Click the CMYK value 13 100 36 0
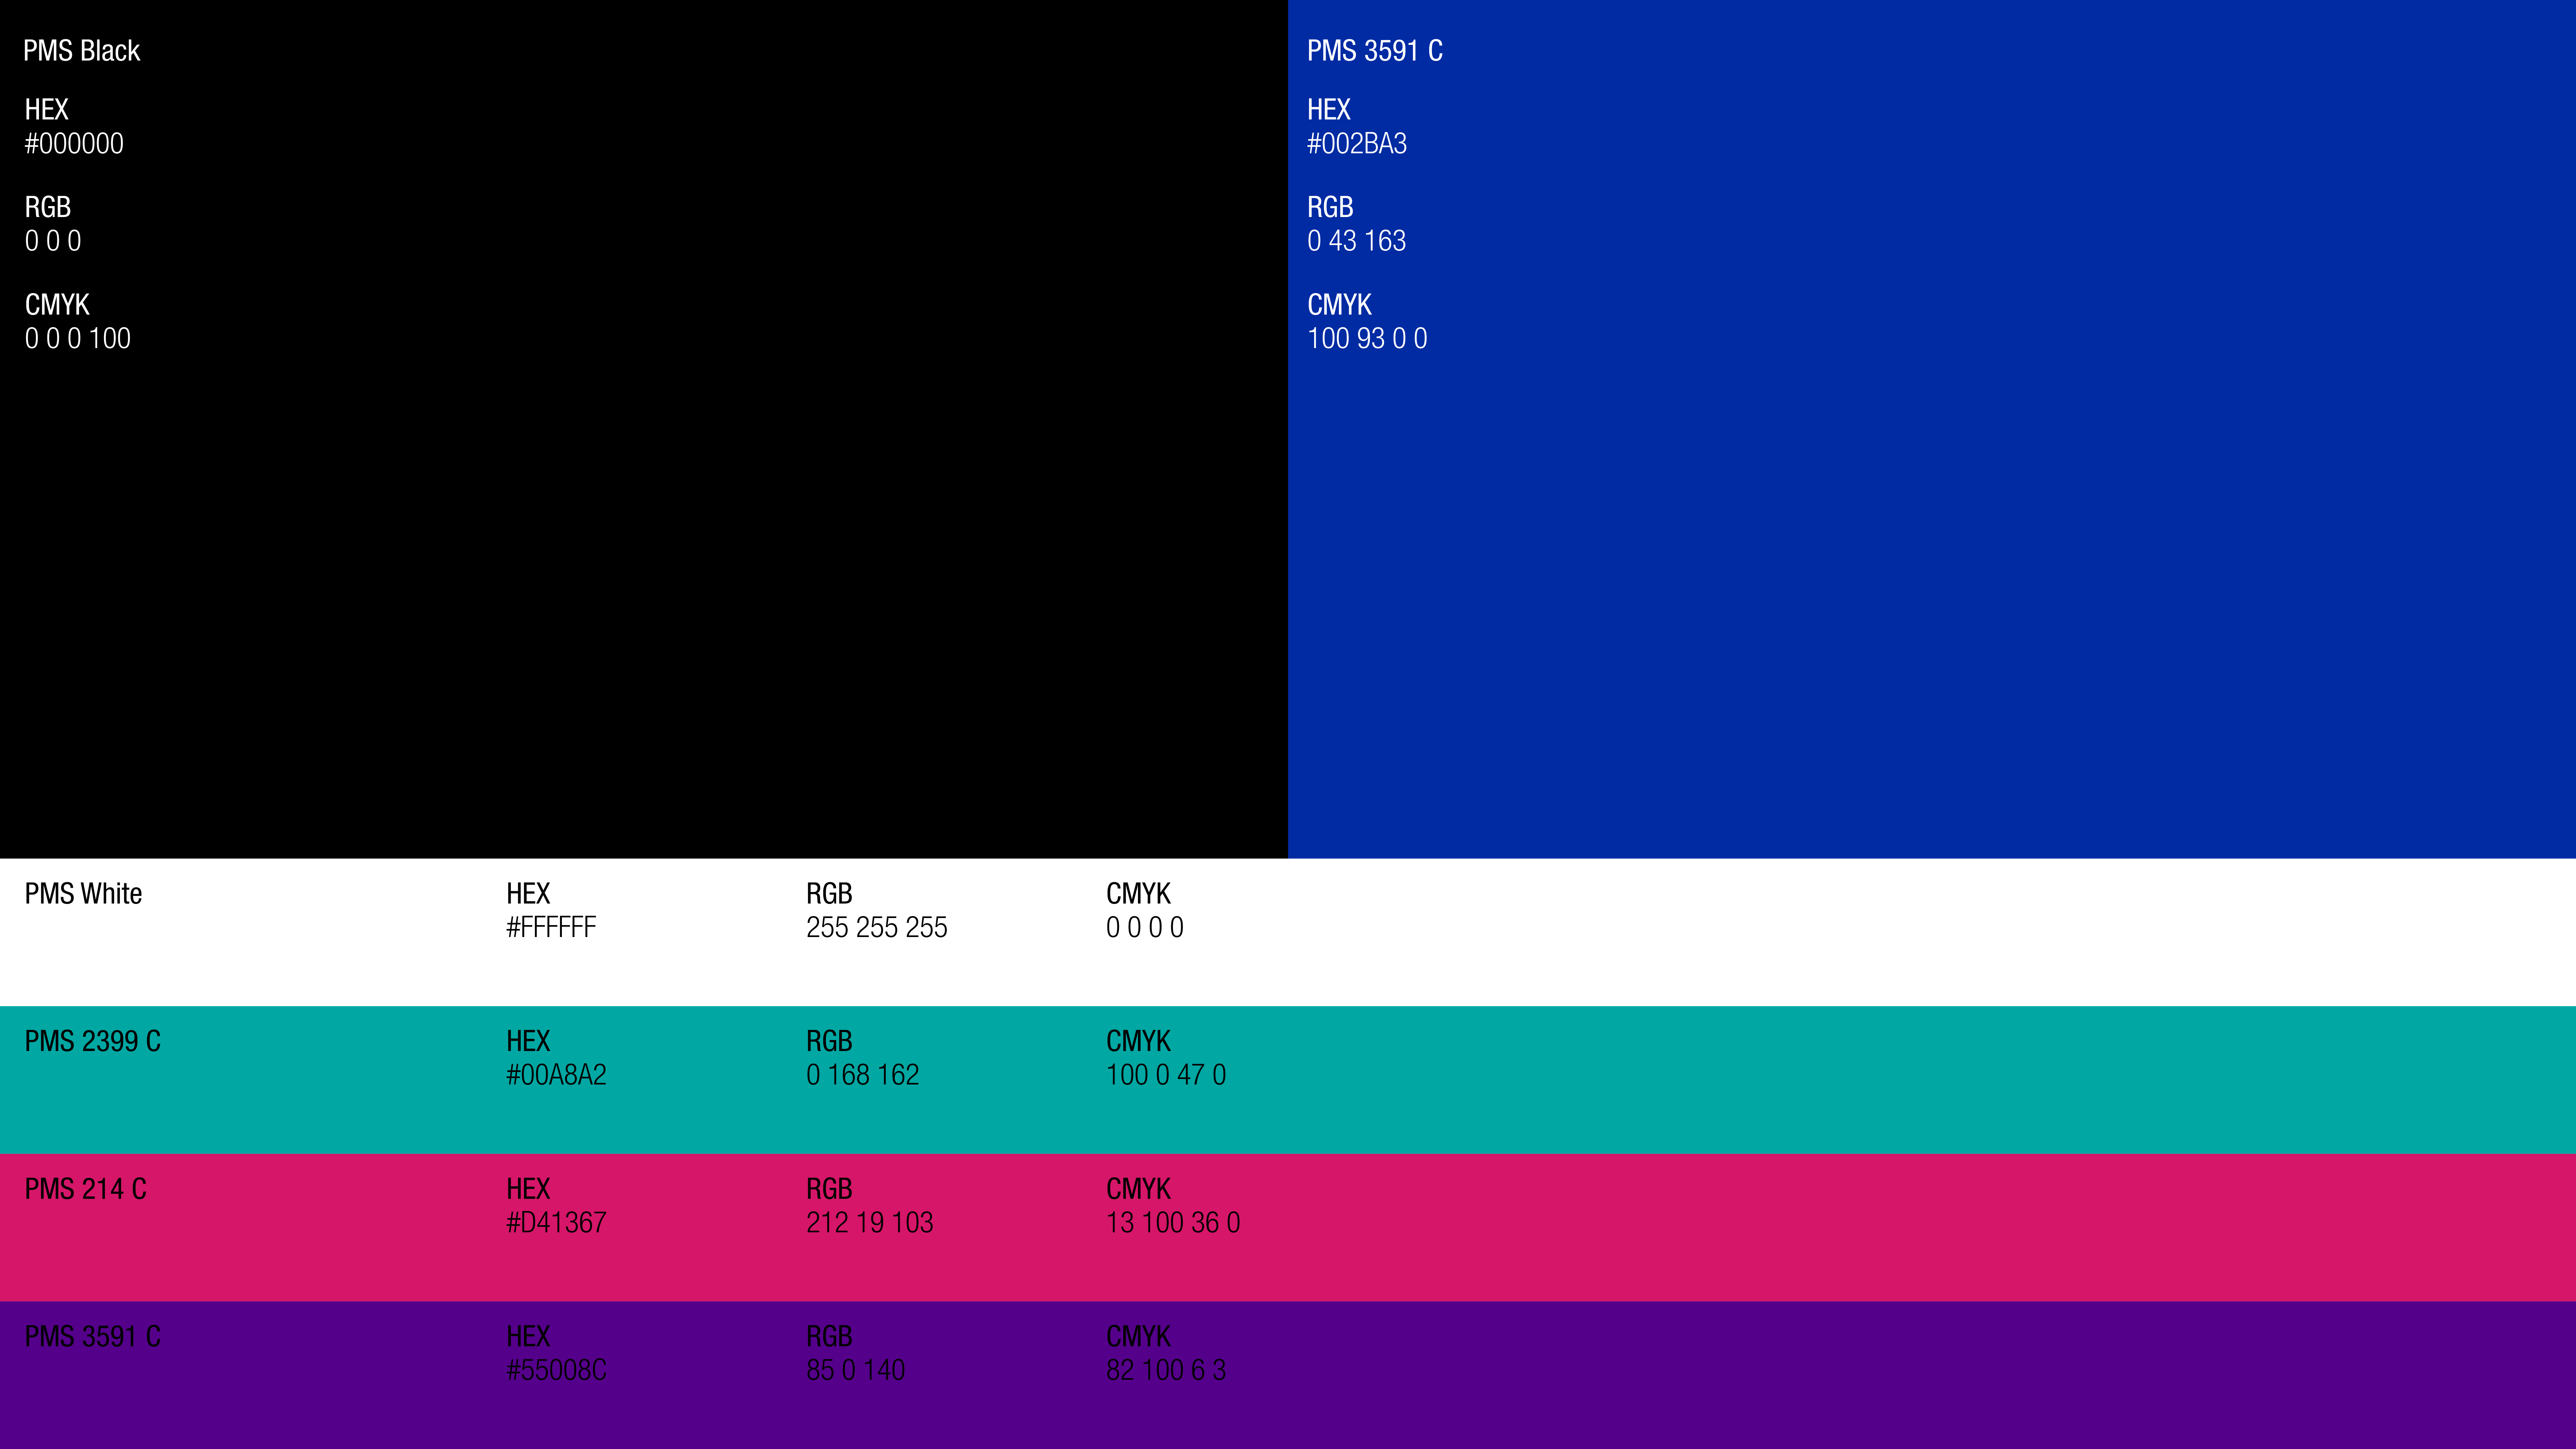Screen dimensions: 2576x1449 point(1173,1223)
